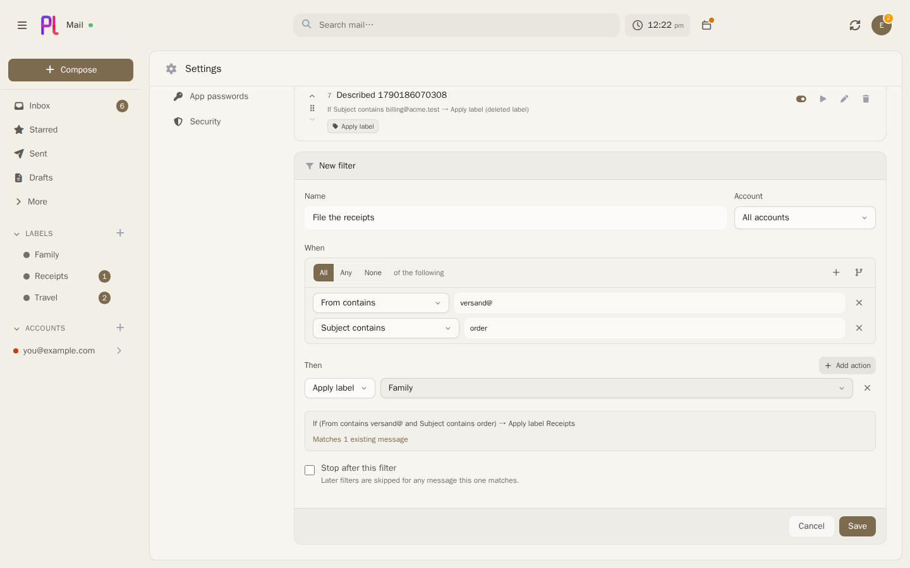The image size is (910, 568).
Task: Open the hamburger main menu
Action: [22, 25]
